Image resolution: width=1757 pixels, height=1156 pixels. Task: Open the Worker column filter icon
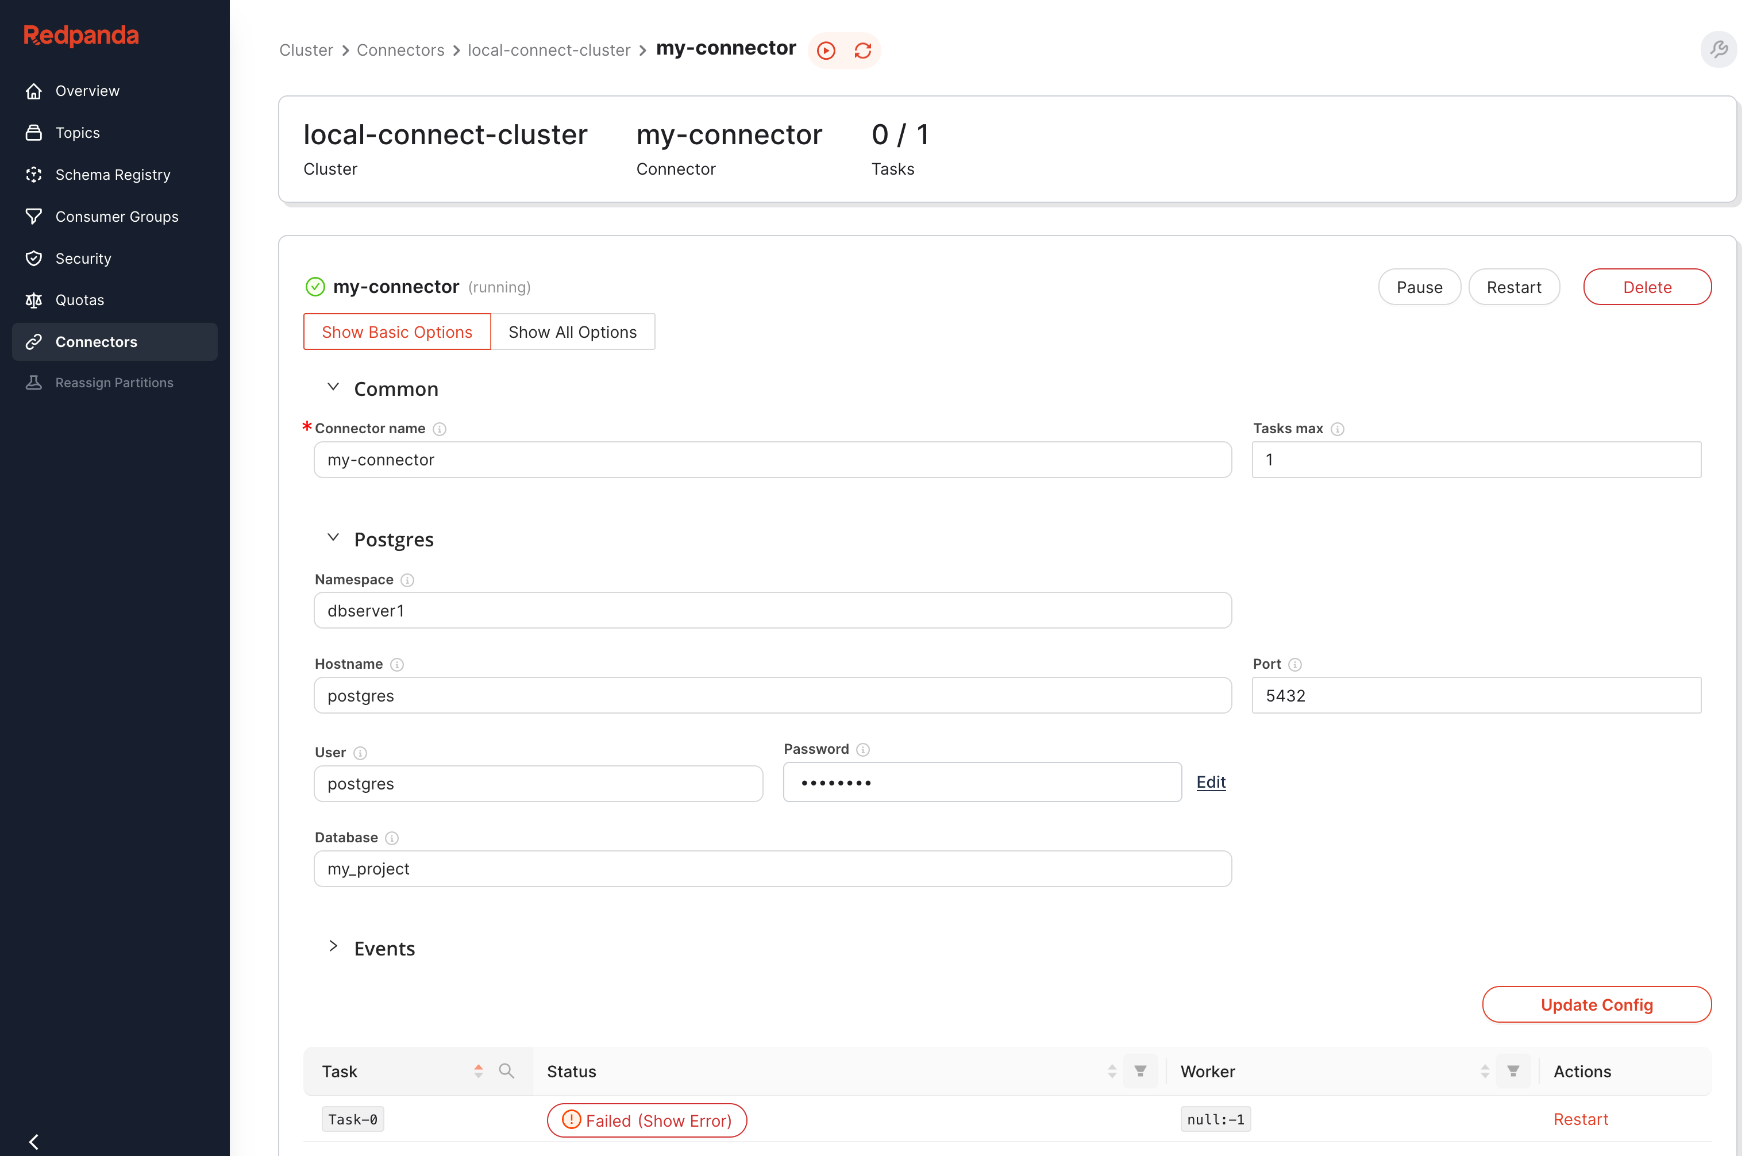[x=1513, y=1071]
